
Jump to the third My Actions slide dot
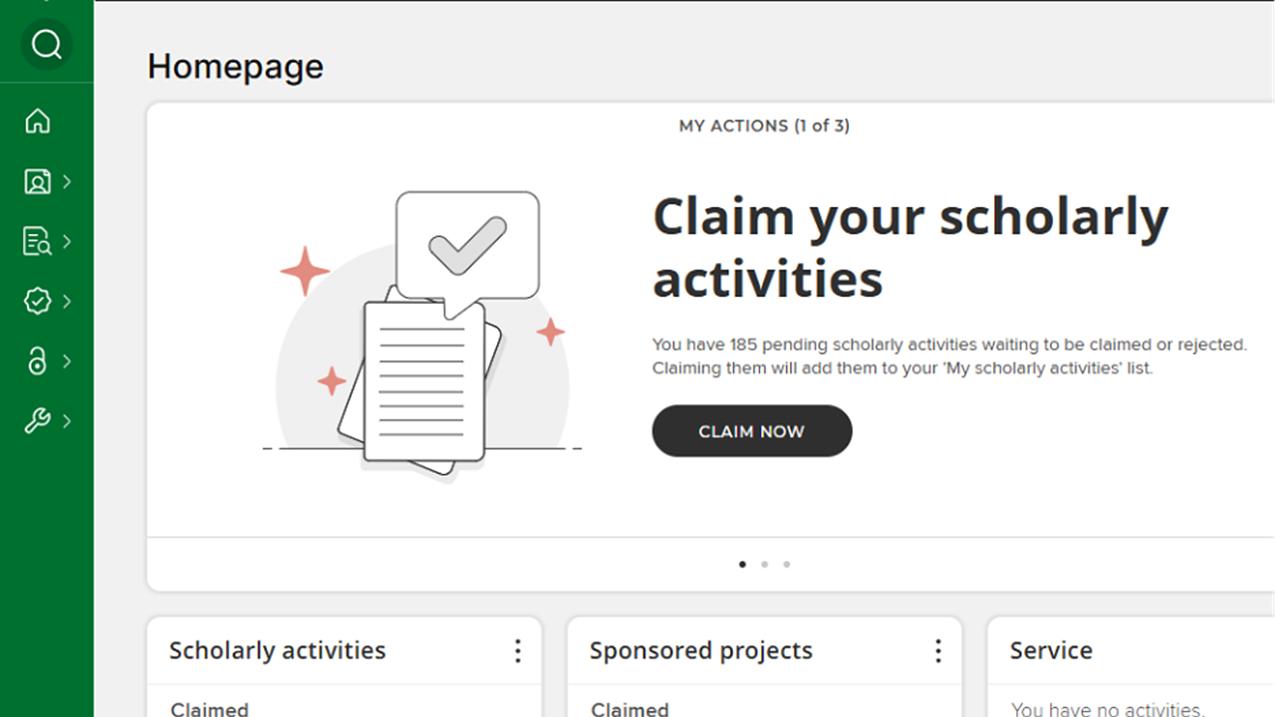click(x=787, y=565)
